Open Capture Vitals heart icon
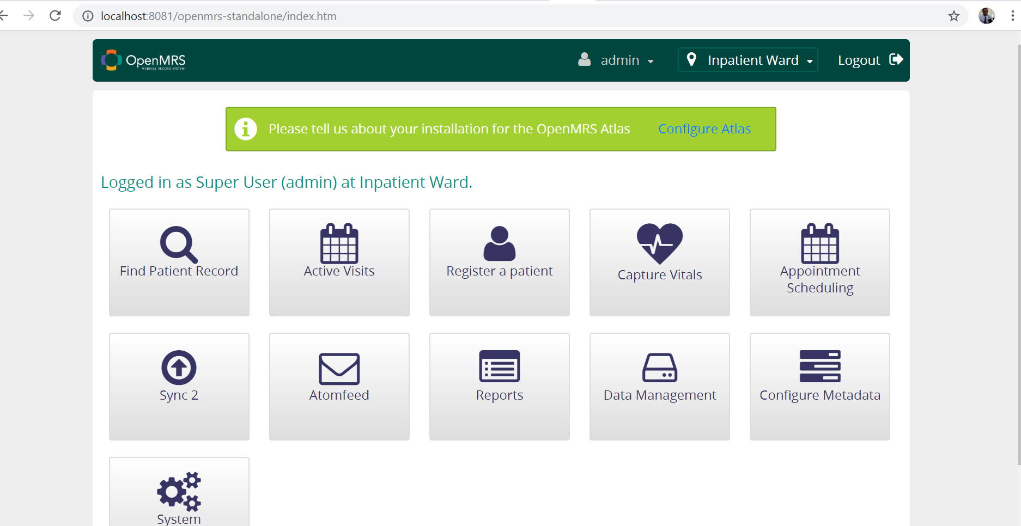Screen dimensions: 1021x526 tap(659, 244)
